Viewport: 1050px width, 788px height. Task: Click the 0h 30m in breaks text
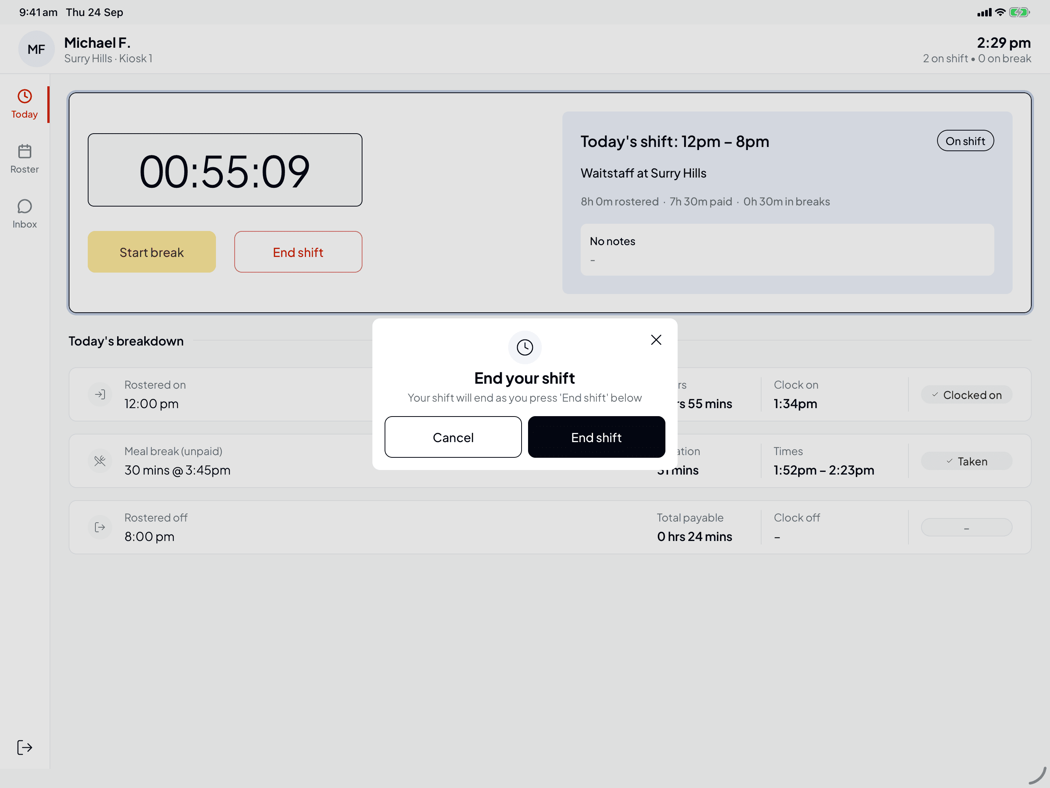pos(787,202)
